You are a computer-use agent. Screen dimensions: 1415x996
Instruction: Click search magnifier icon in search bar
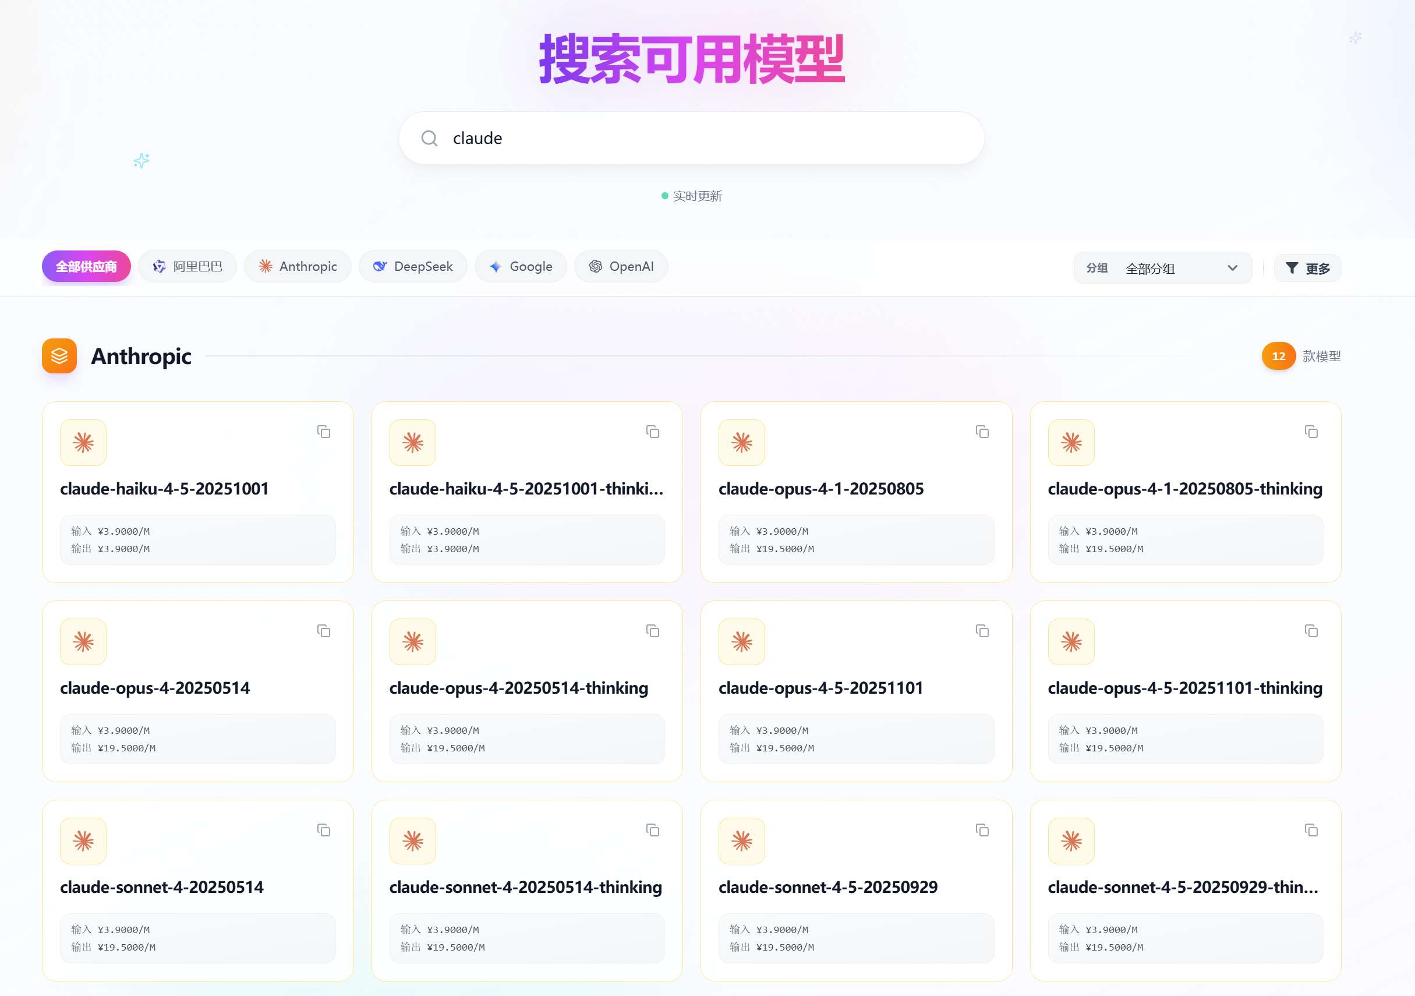(x=430, y=138)
